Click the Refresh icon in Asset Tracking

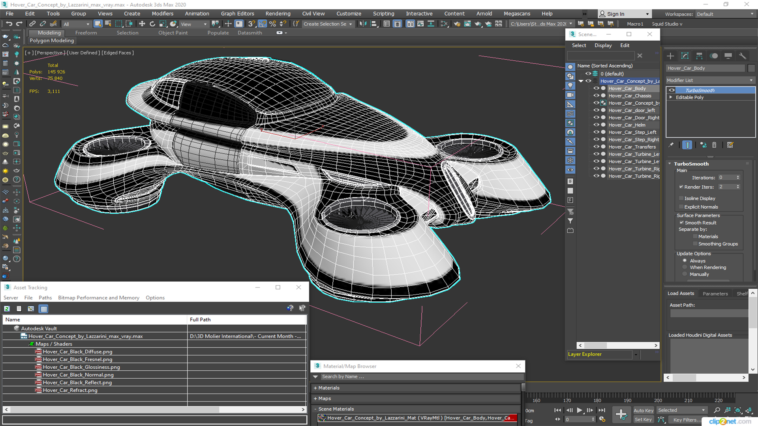(x=7, y=309)
